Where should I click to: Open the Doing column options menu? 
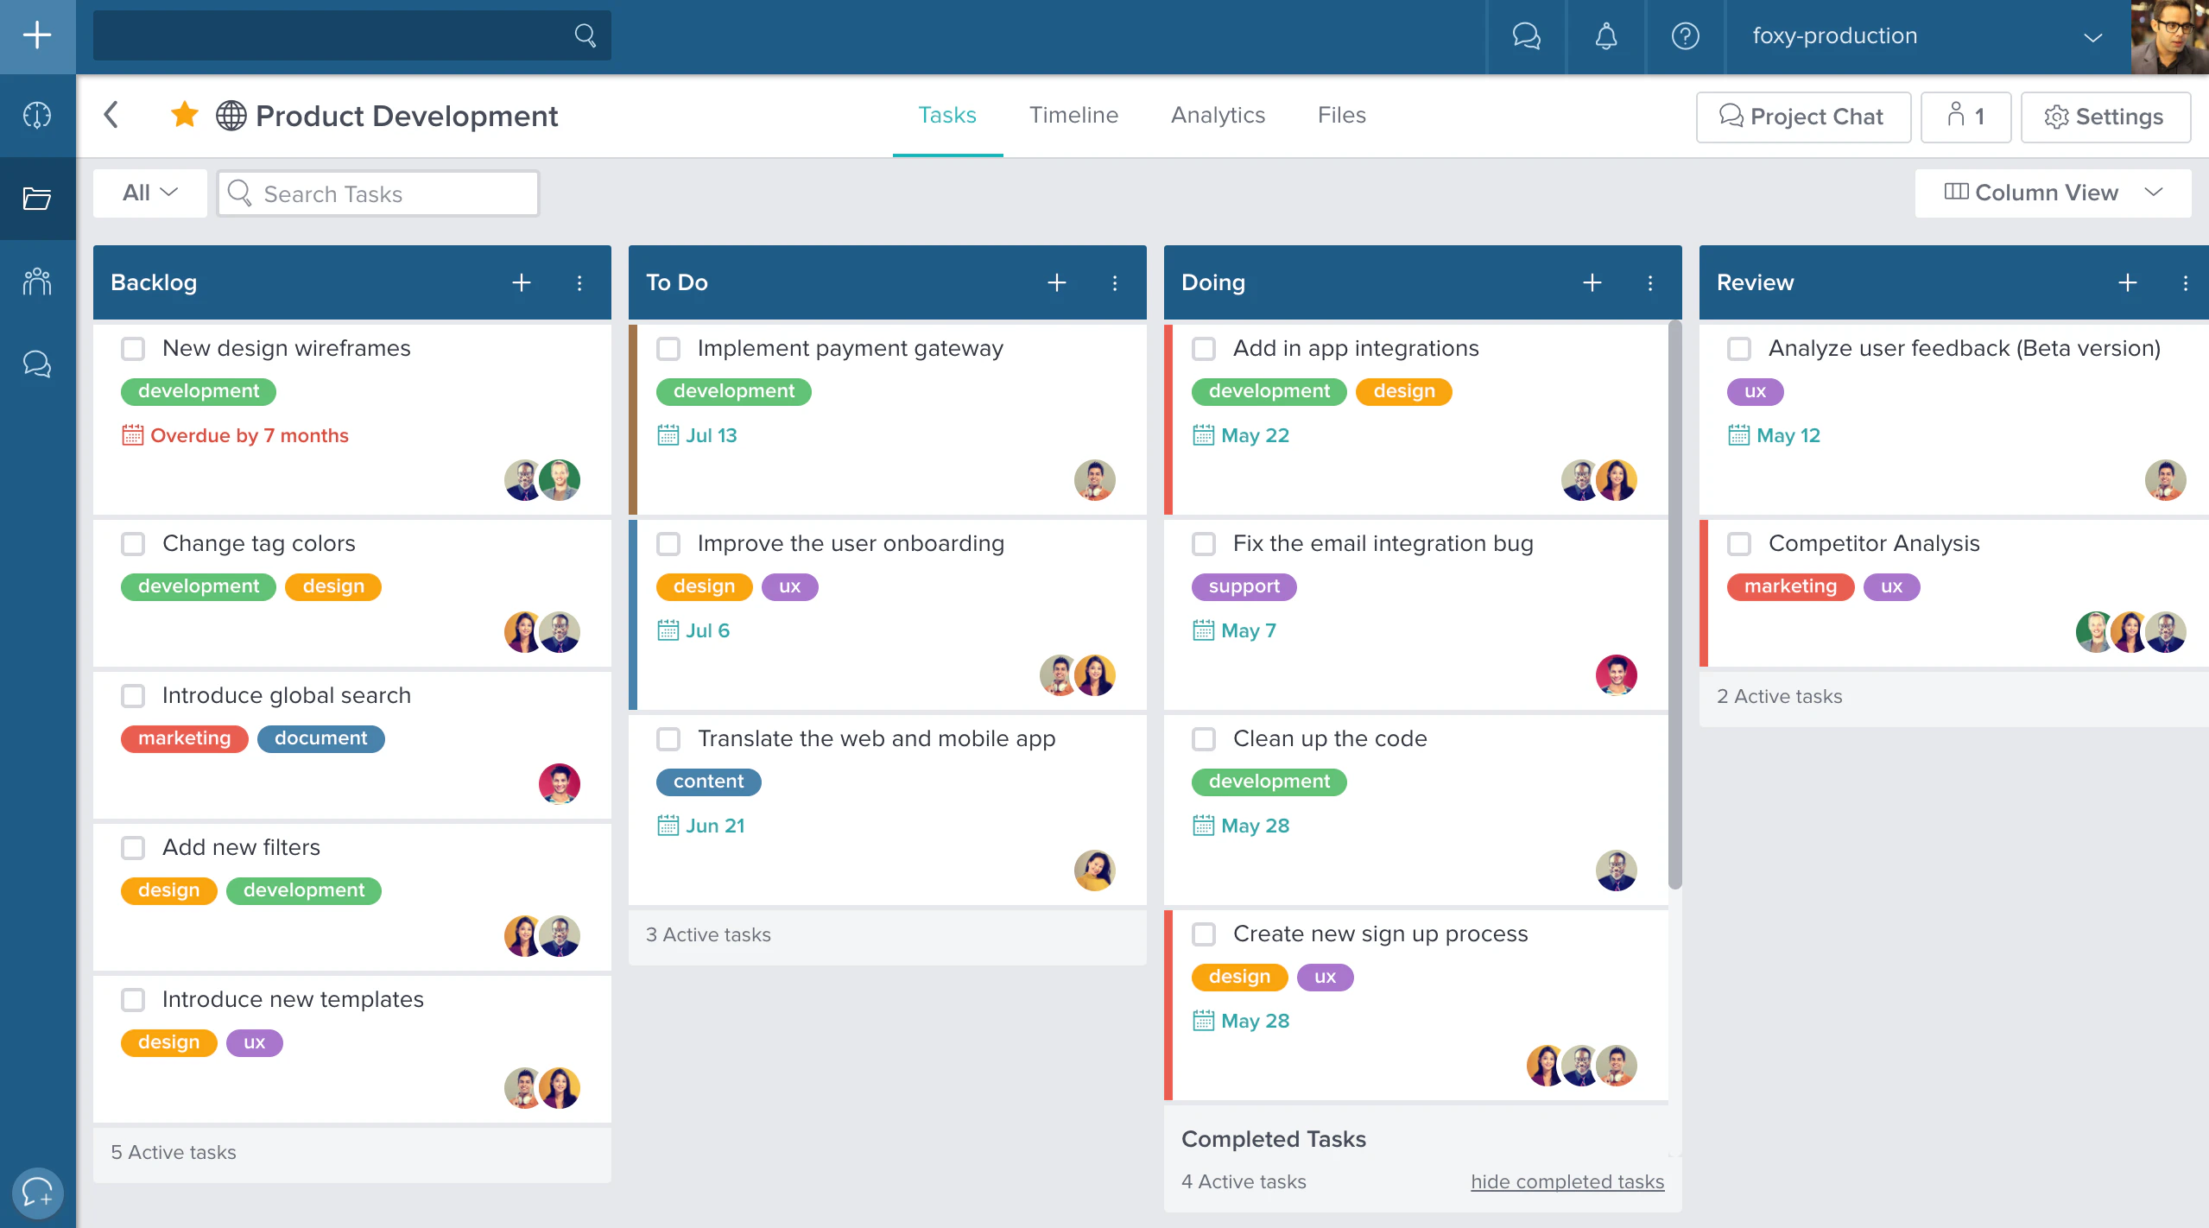pos(1650,282)
